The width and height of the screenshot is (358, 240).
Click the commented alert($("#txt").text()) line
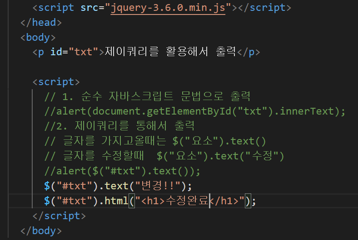tap(122, 171)
